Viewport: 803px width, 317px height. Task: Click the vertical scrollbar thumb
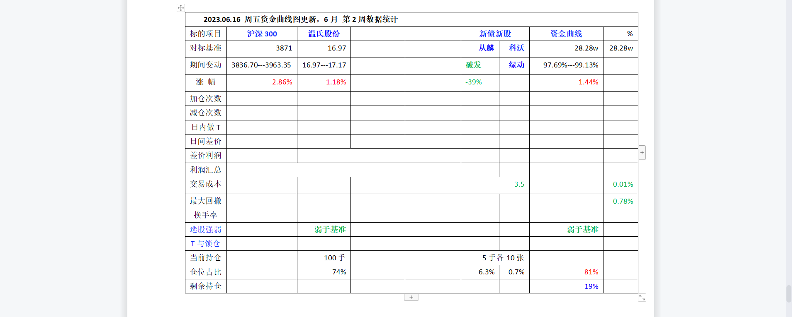click(x=788, y=293)
